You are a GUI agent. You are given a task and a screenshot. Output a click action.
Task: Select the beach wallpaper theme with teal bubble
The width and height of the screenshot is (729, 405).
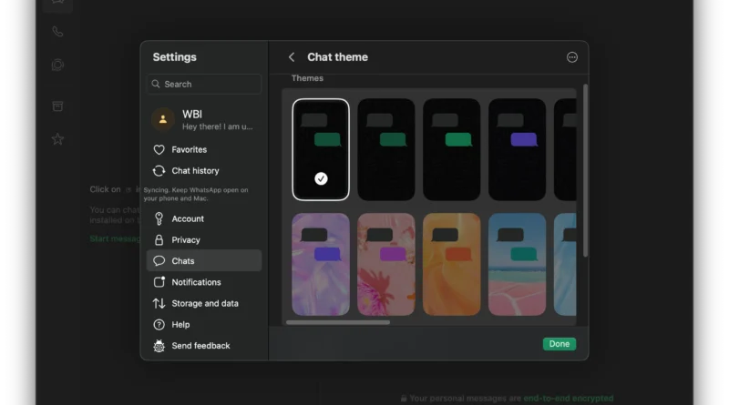(x=517, y=264)
